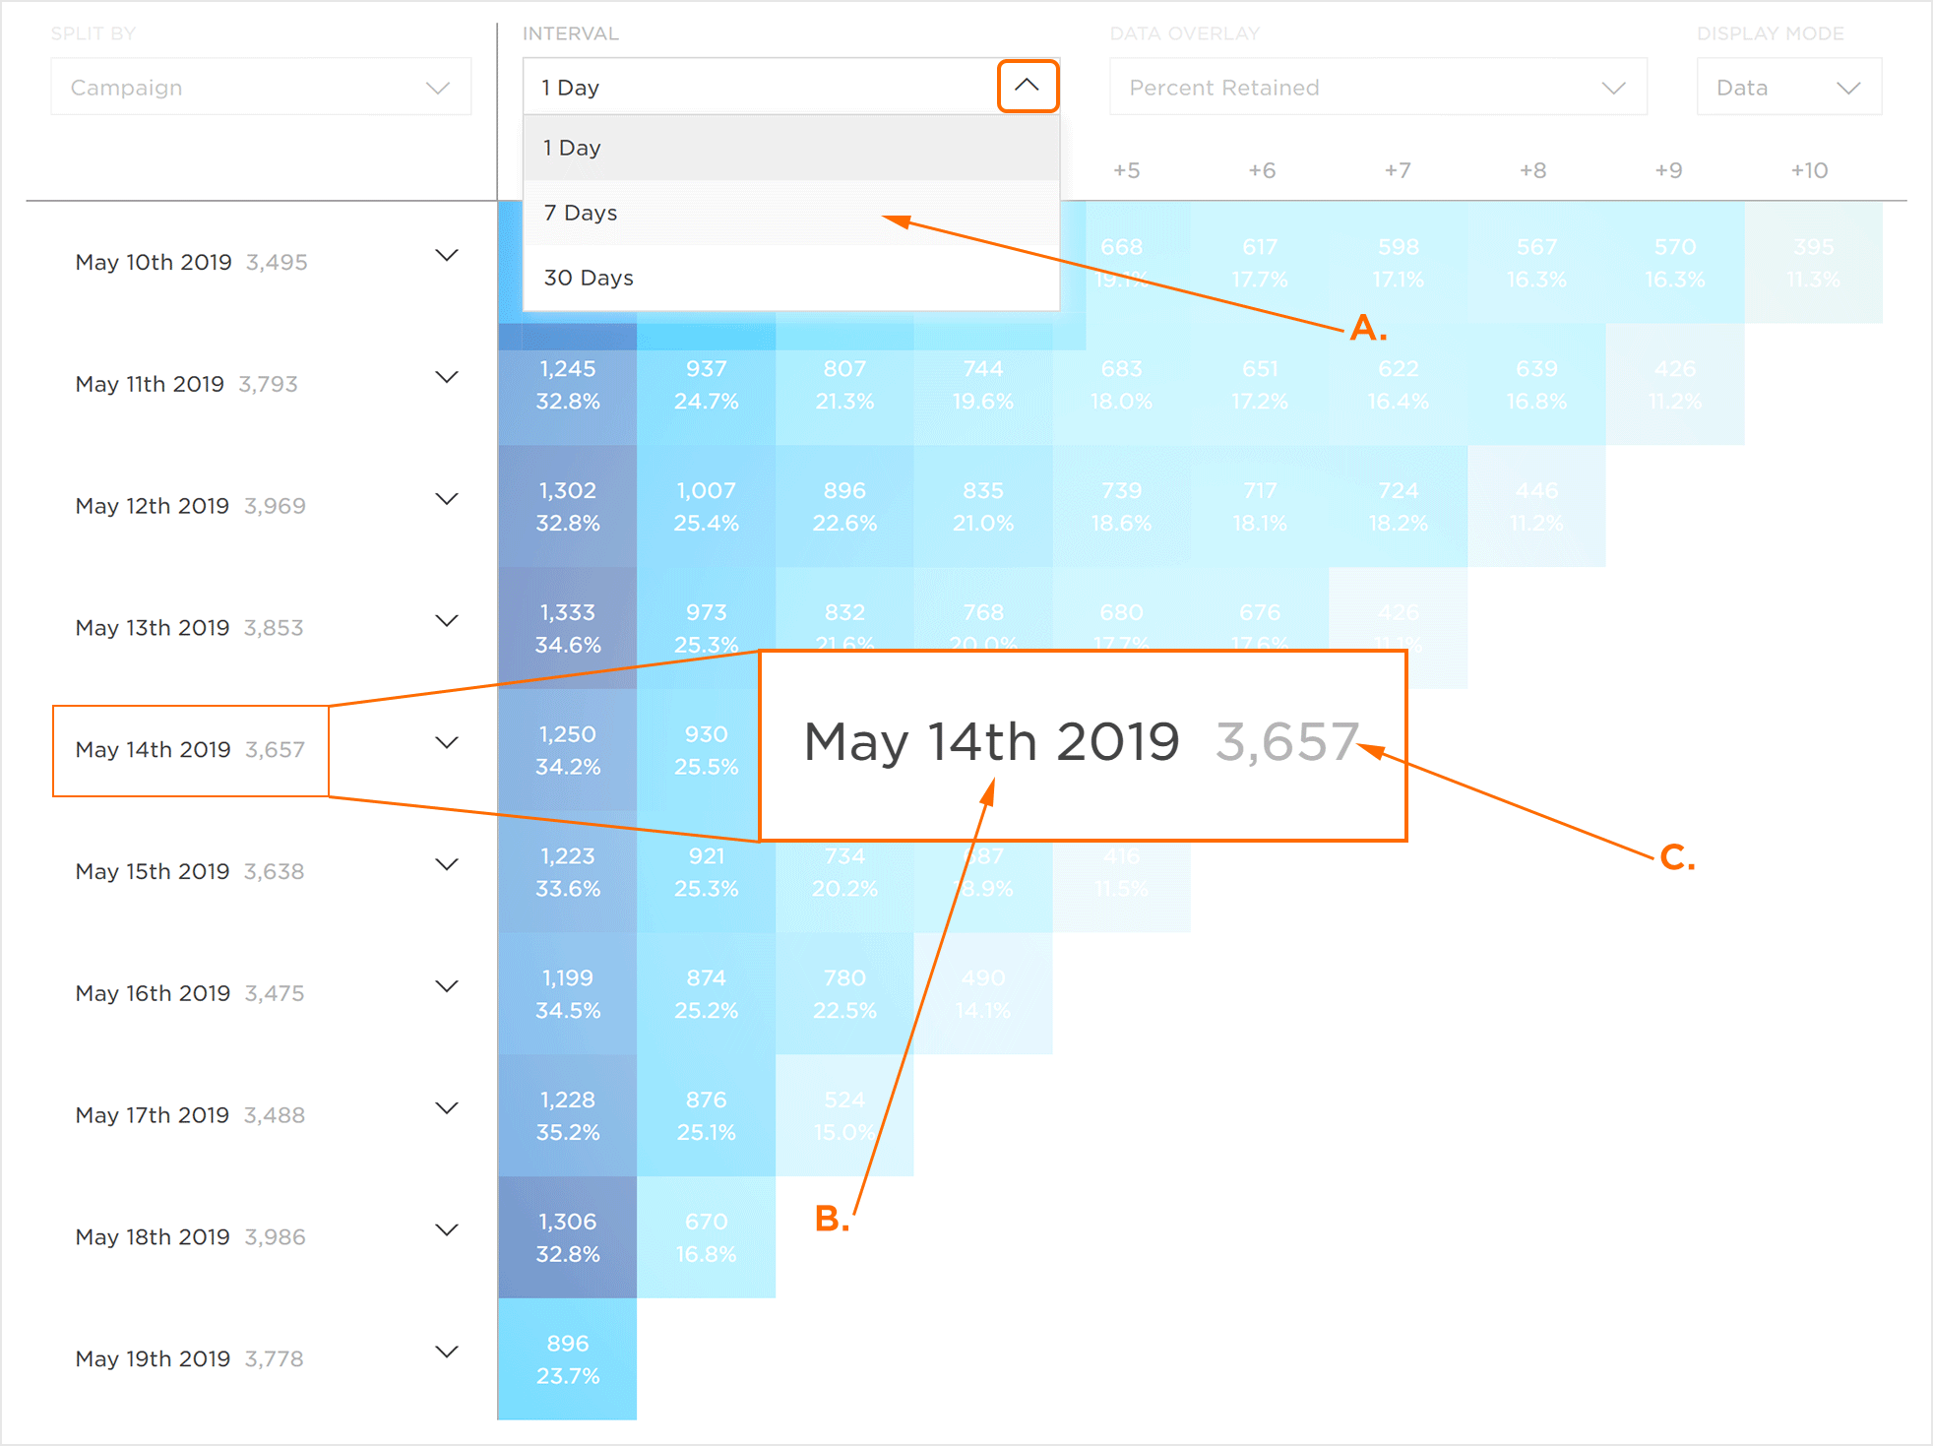This screenshot has width=1933, height=1446.
Task: Expand May 19th 2019 row chevron
Action: 447,1352
